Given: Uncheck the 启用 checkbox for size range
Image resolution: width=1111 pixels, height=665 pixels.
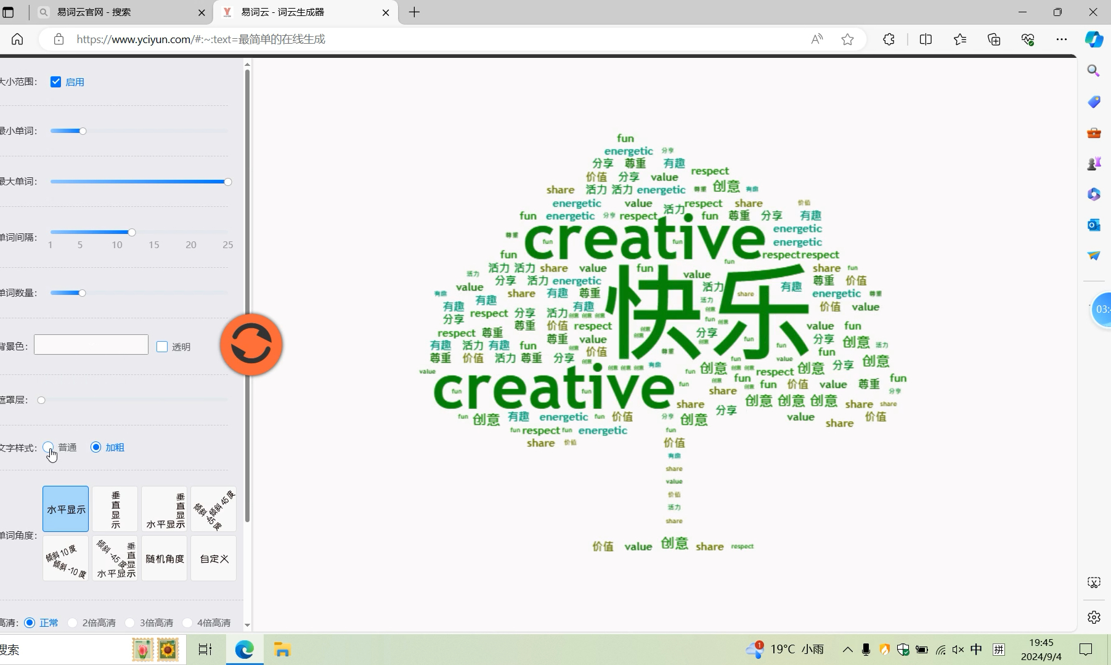Looking at the screenshot, I should [x=56, y=81].
